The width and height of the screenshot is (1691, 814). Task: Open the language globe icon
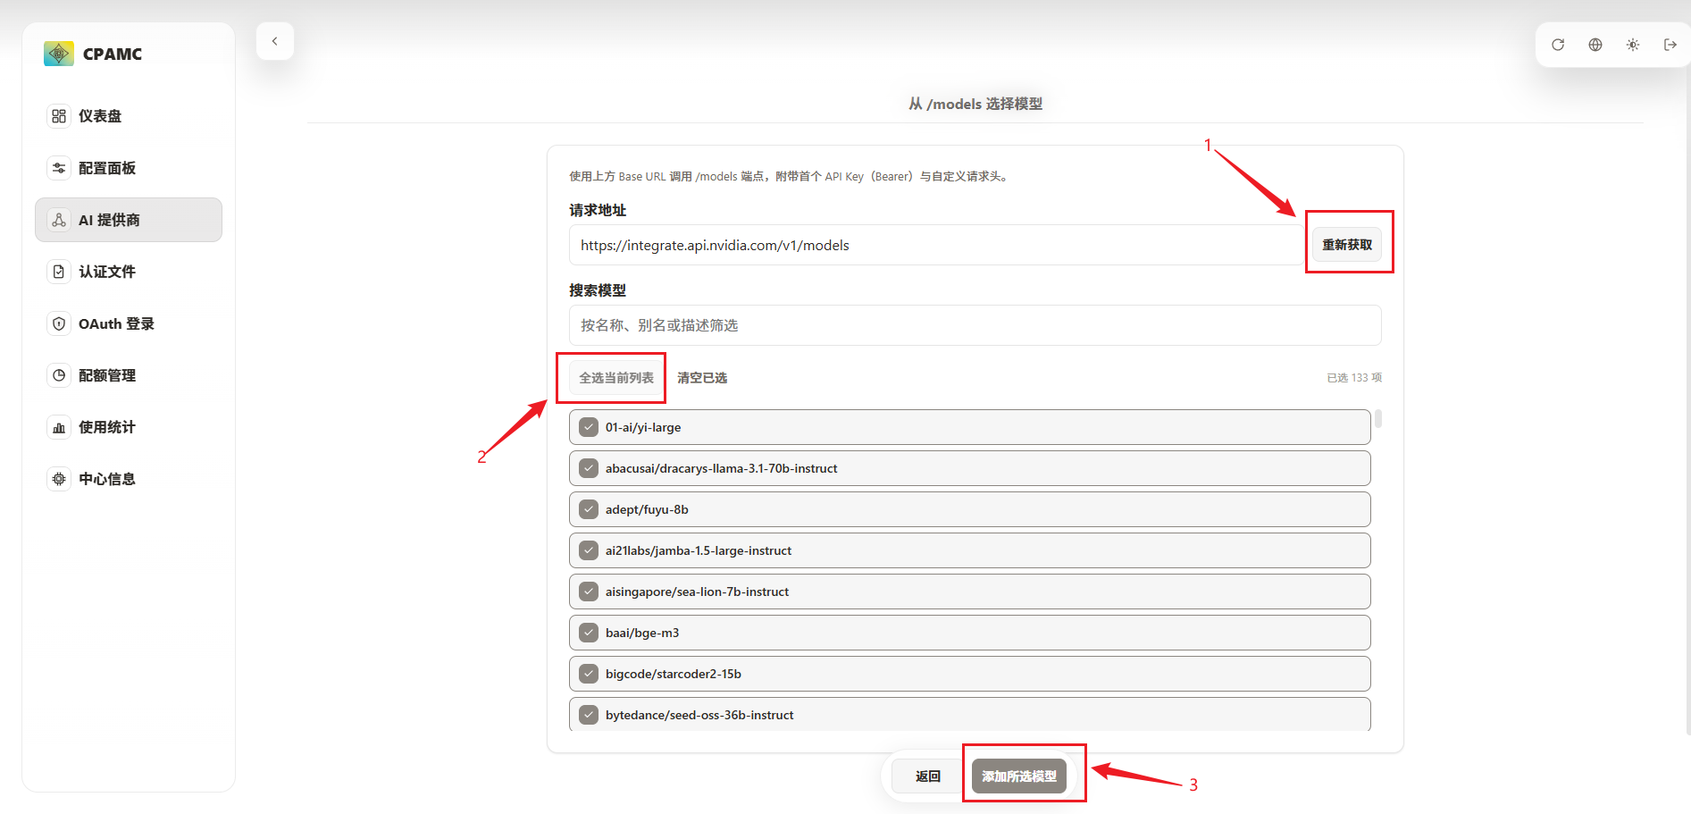1595,45
